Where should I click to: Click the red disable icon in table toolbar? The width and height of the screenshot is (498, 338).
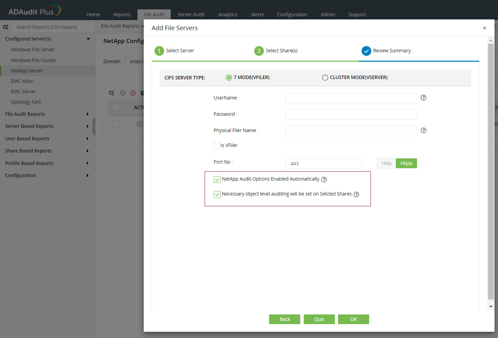coord(133,93)
